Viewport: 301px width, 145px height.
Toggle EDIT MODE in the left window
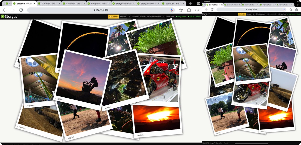click(113, 17)
